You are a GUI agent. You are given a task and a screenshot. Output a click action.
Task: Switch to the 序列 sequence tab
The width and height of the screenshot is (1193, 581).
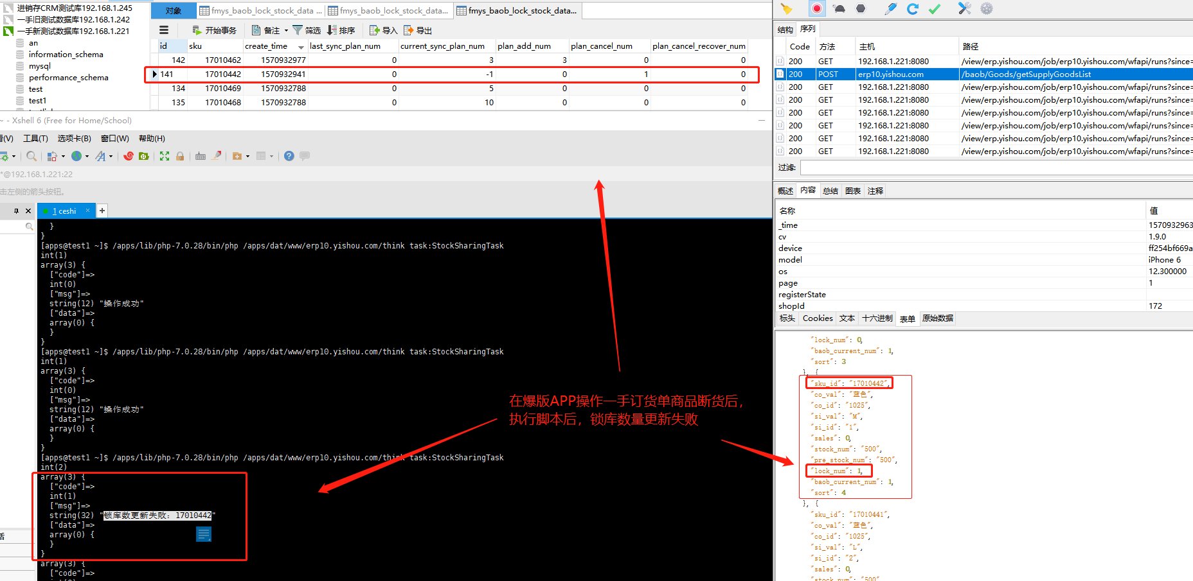click(807, 29)
